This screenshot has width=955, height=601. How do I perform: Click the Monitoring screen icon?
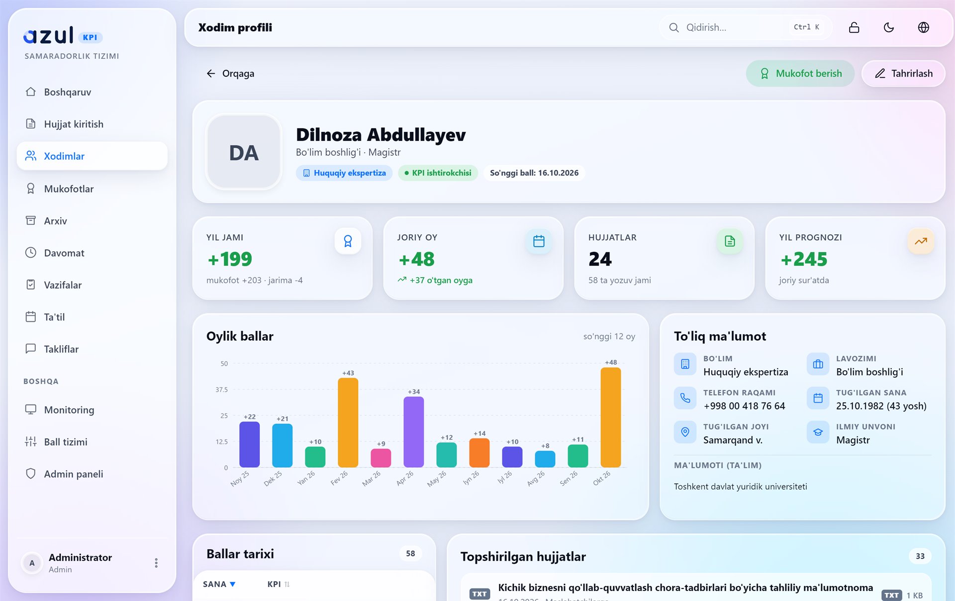click(x=31, y=409)
